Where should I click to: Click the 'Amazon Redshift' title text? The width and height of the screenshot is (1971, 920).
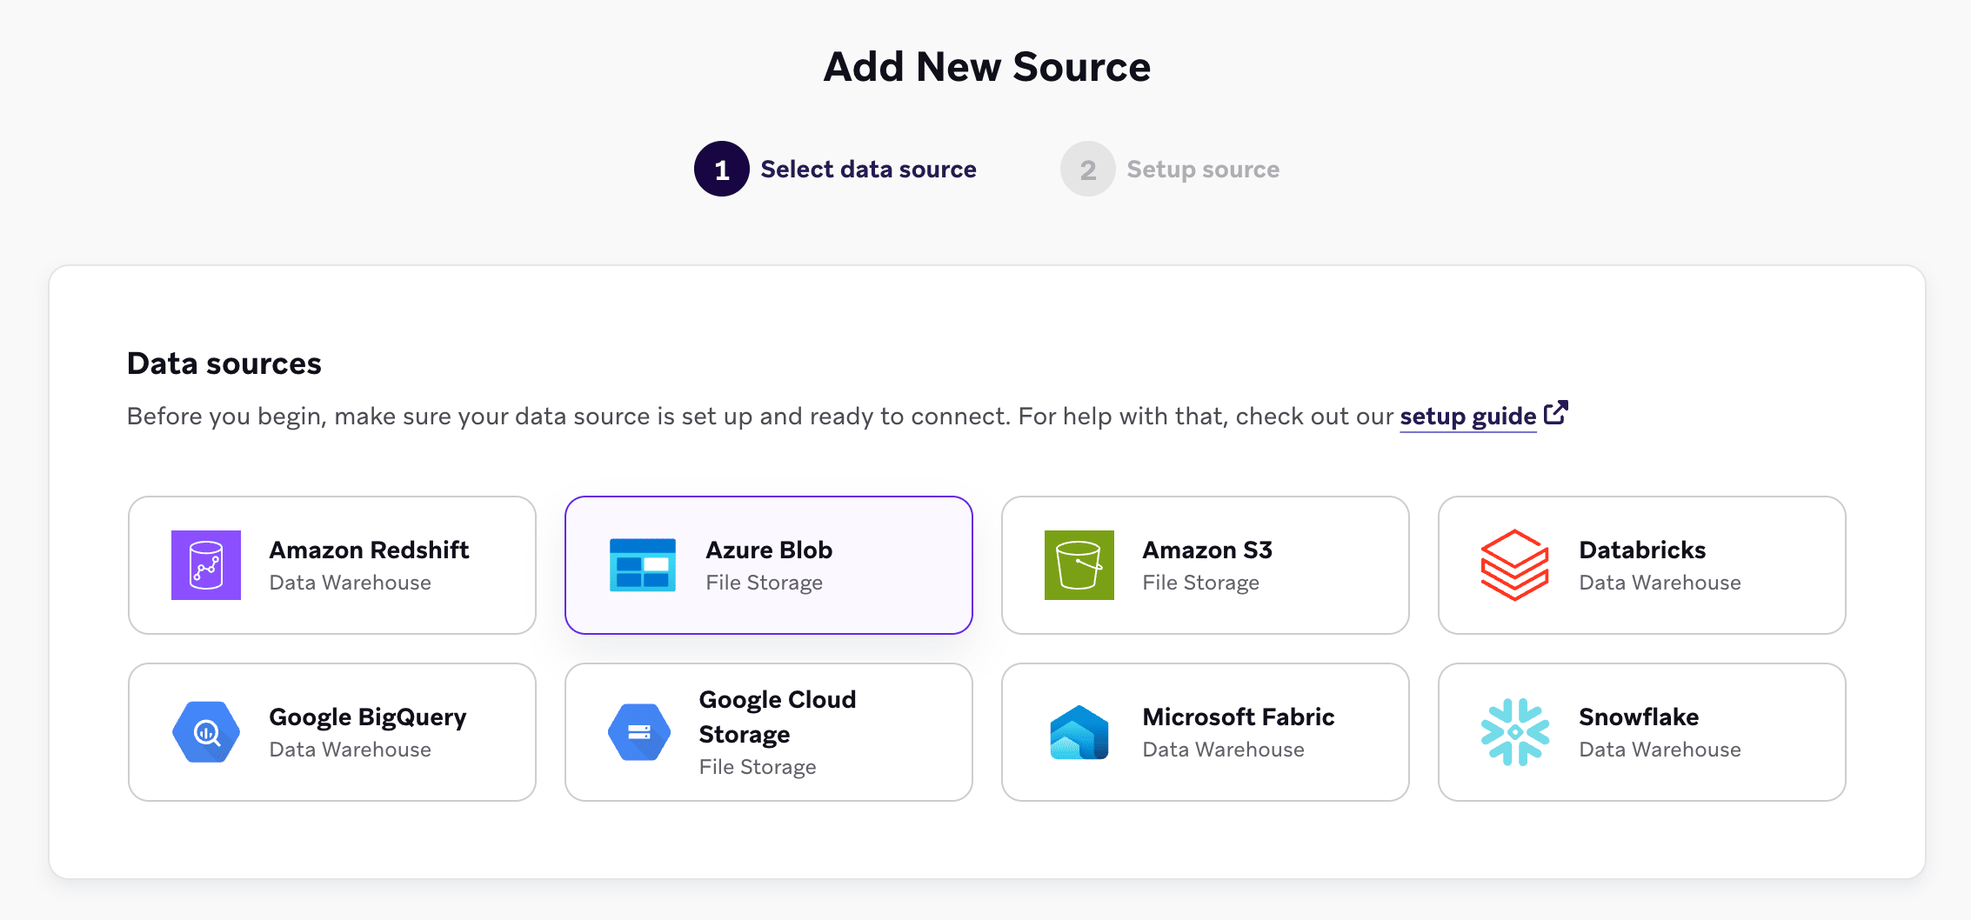[x=369, y=550]
